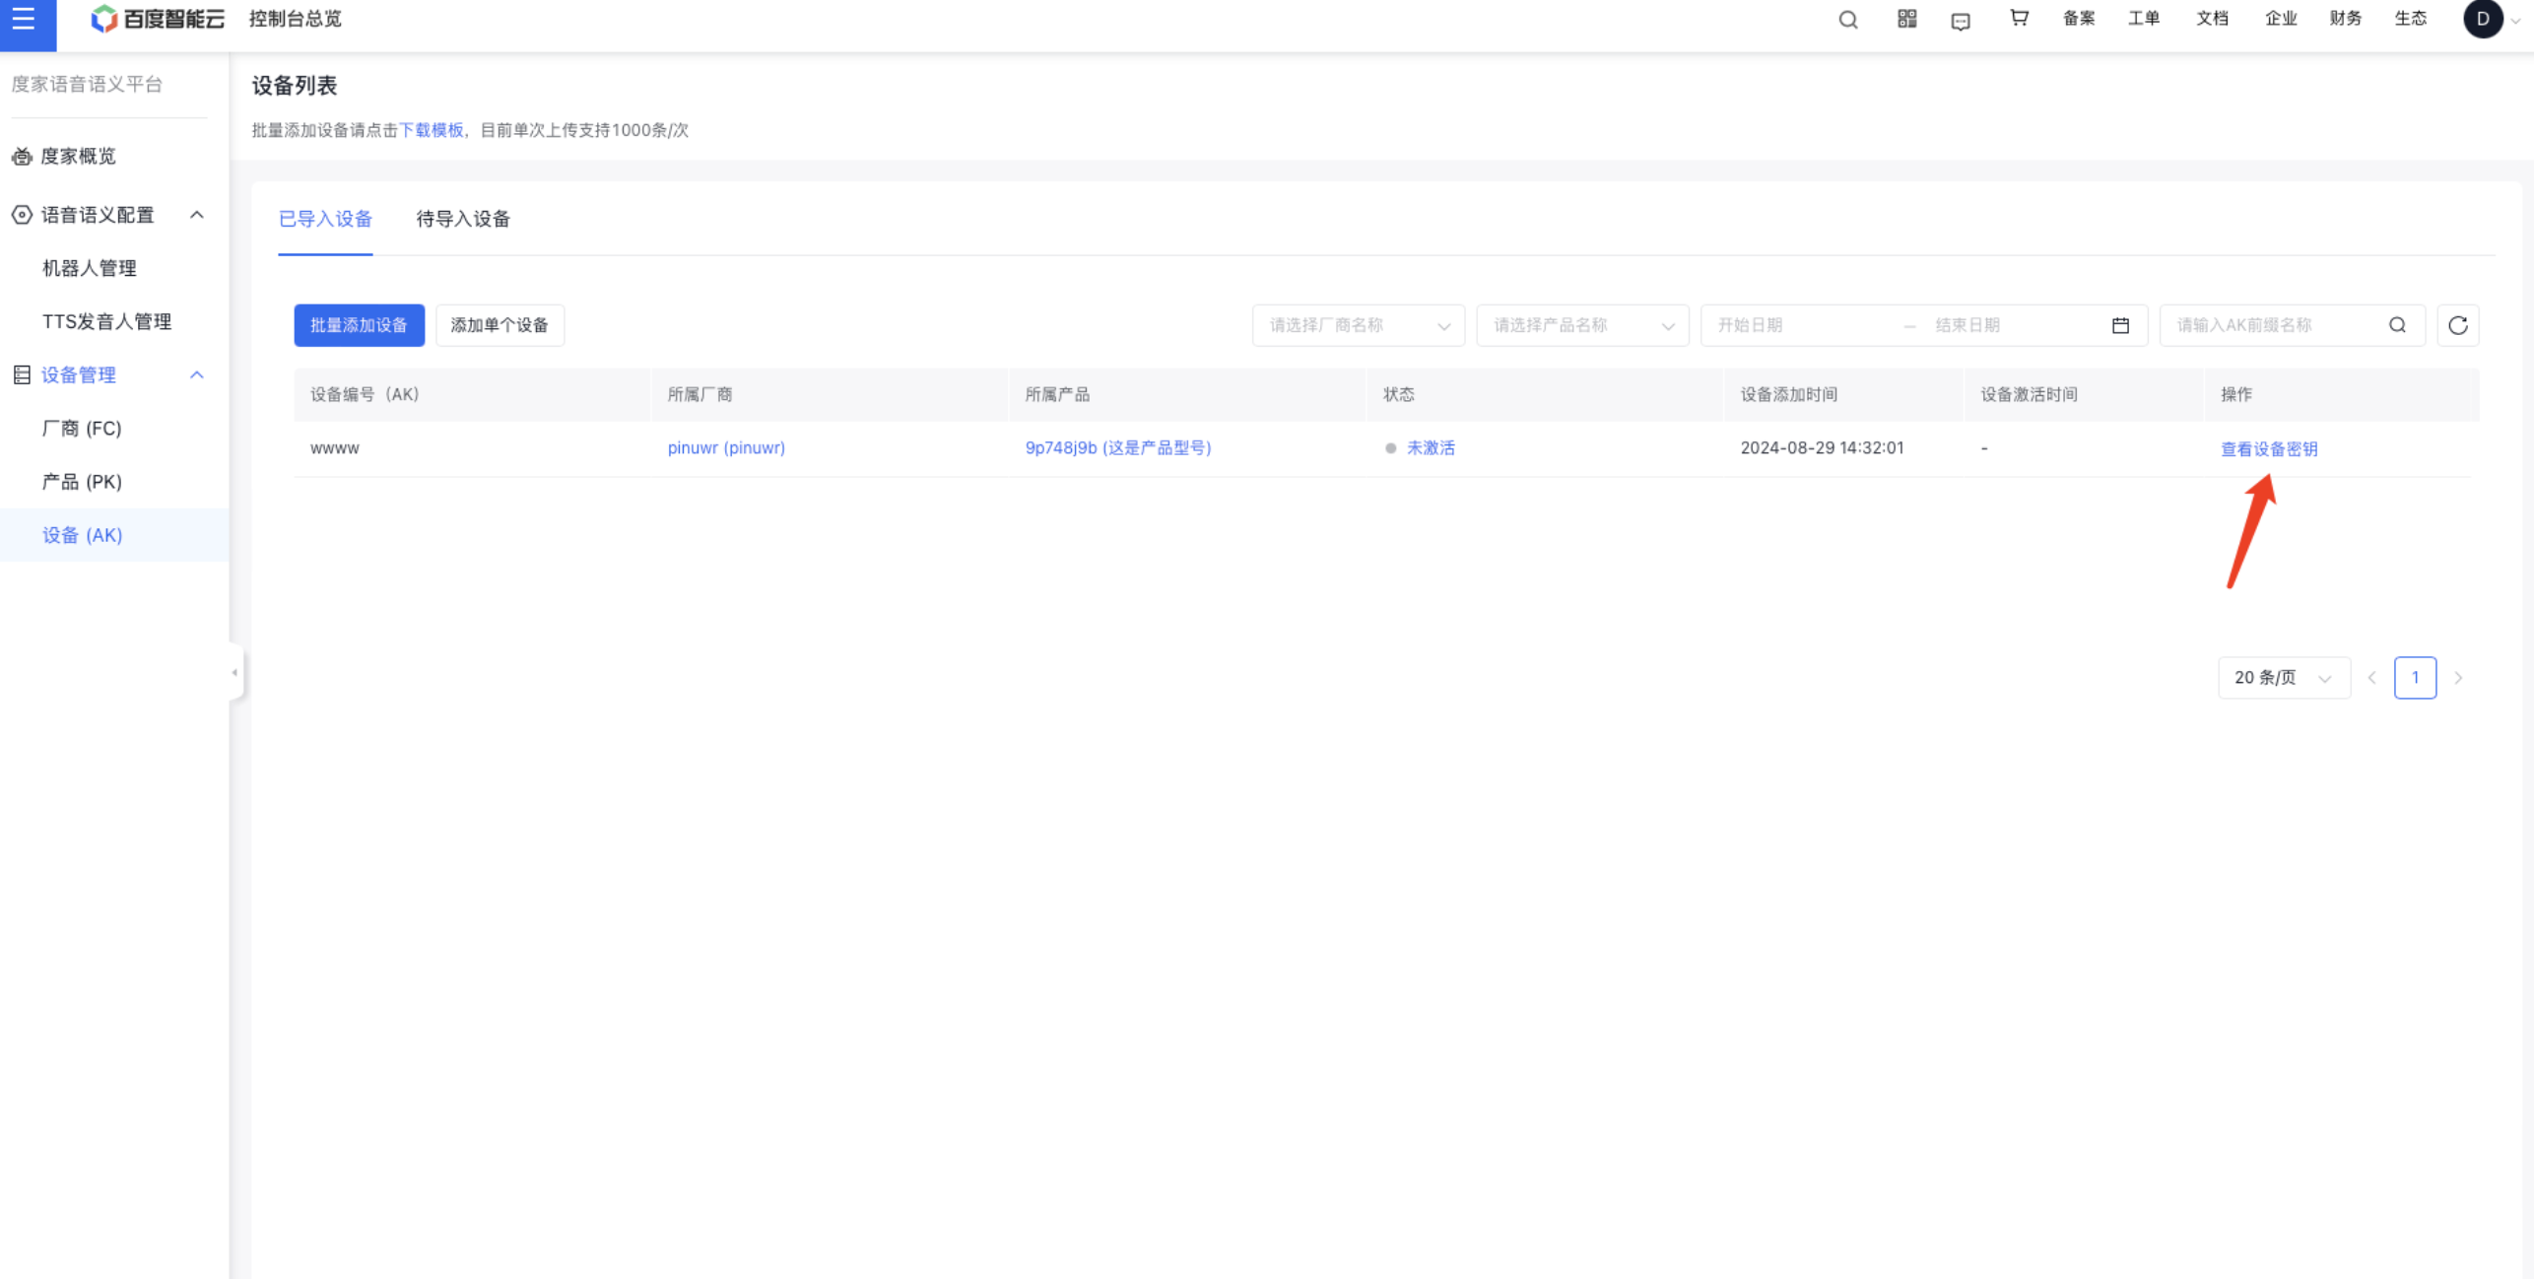
Task: Open 工单 in top navigation
Action: coord(2144,19)
